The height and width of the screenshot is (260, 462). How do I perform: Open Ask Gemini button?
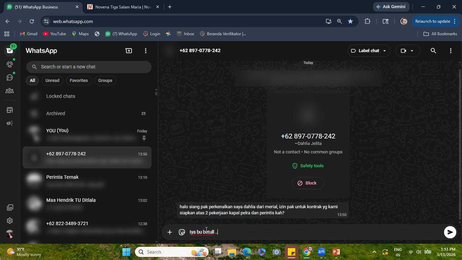[x=391, y=7]
